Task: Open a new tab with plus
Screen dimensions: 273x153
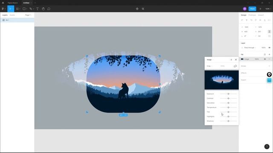Action: point(35,3)
